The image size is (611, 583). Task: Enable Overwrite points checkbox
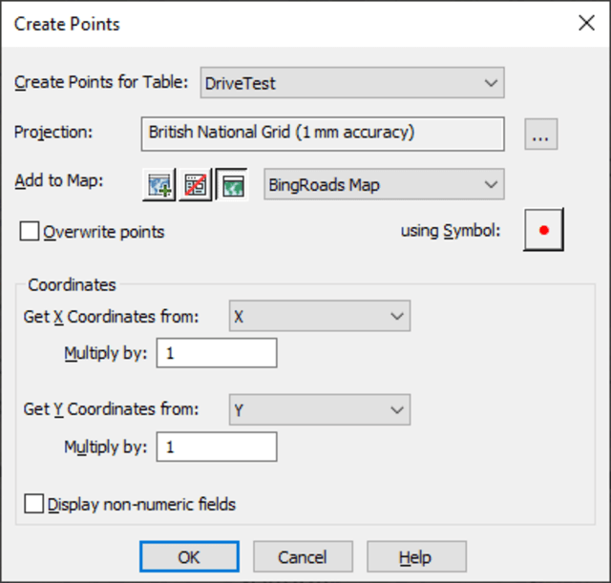pyautogui.click(x=30, y=231)
